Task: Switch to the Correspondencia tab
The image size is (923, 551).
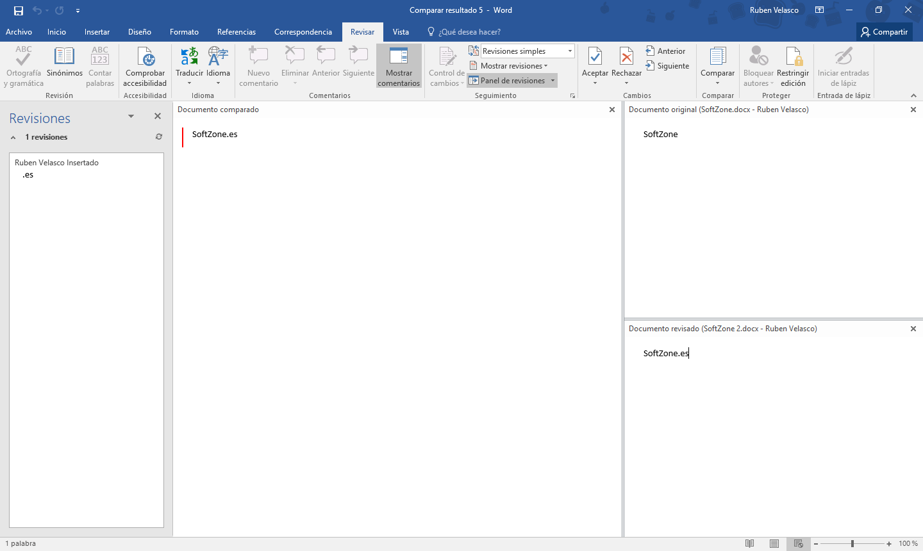Action: [303, 32]
